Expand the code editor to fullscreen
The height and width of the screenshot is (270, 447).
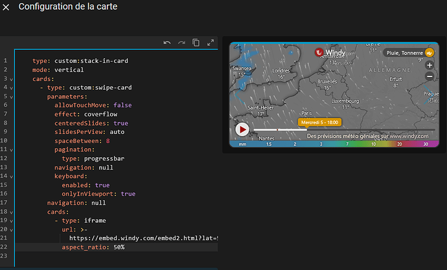(x=211, y=43)
